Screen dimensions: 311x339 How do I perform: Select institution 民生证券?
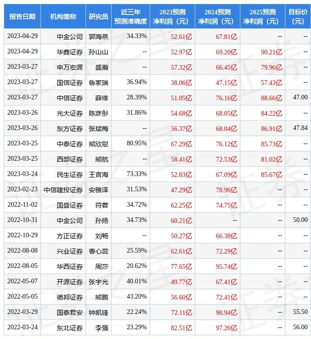[70, 175]
